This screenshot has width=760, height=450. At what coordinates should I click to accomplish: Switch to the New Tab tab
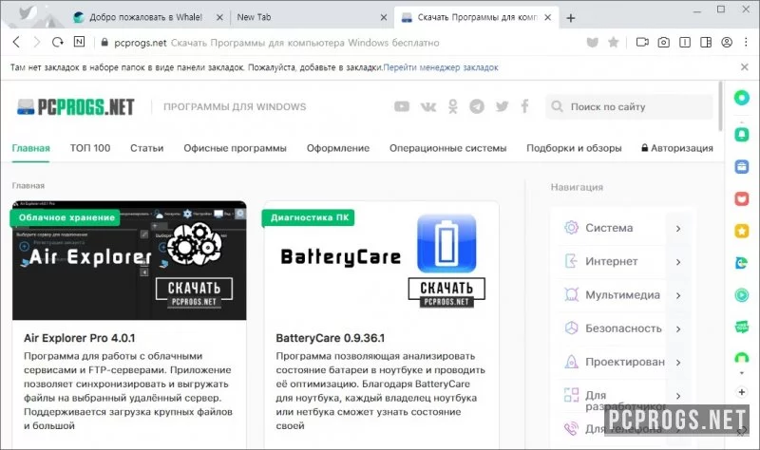pyautogui.click(x=311, y=17)
